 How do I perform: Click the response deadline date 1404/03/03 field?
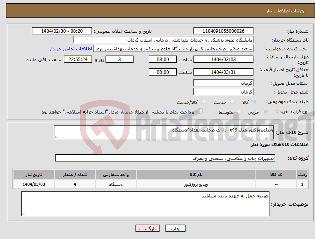click(223, 59)
